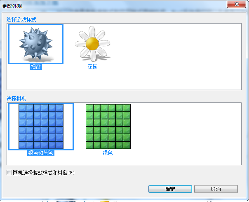Image resolution: width=249 pixels, height=202 pixels.
Task: Discard changes with the 取消 button
Action: click(x=216, y=189)
